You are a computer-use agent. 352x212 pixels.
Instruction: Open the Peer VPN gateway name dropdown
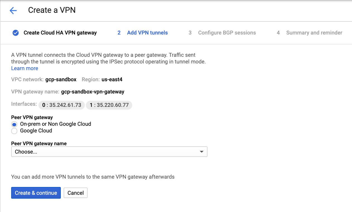pos(109,152)
